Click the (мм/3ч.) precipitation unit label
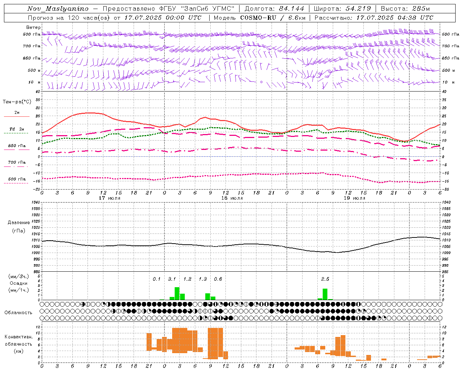The height and width of the screenshot is (369, 461). [18, 277]
